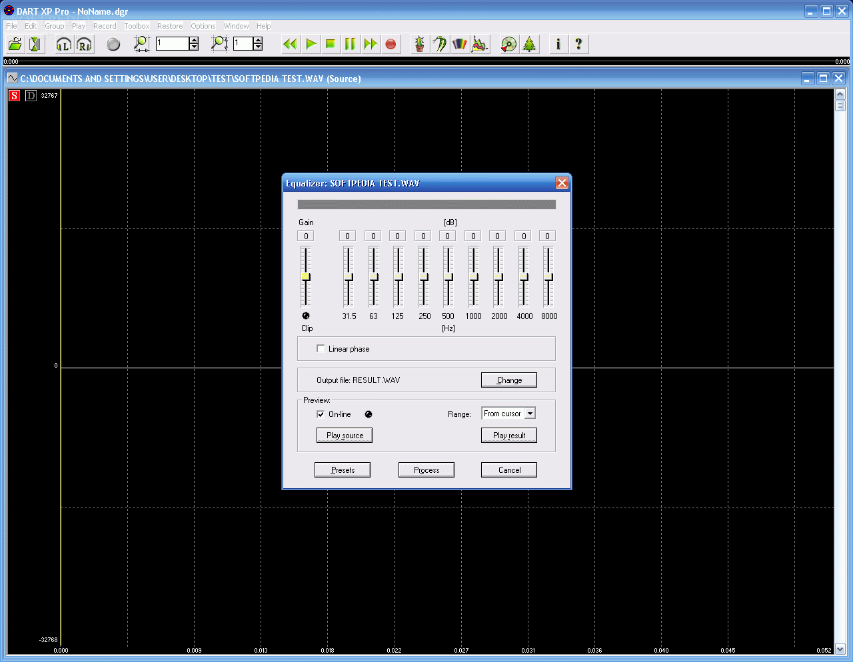
Task: Open the CD disc tool icon
Action: coord(508,44)
